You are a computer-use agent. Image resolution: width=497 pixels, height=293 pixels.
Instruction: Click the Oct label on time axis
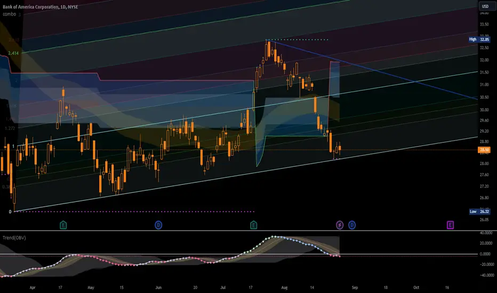click(x=416, y=288)
